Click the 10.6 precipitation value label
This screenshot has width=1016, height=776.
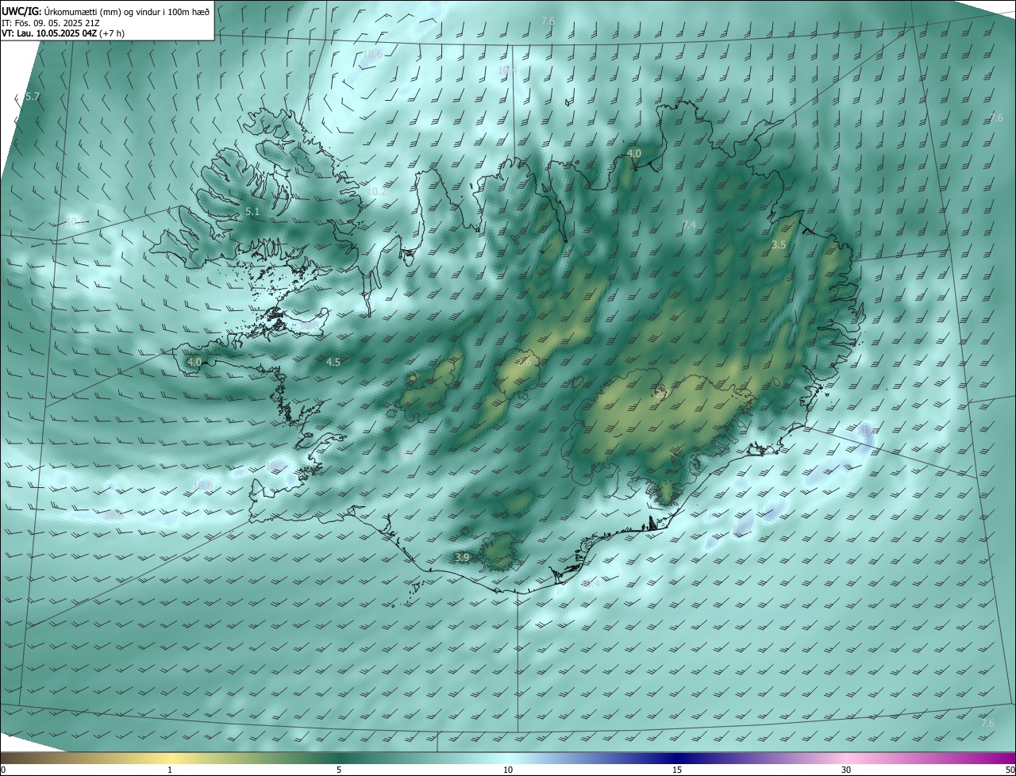pos(372,54)
